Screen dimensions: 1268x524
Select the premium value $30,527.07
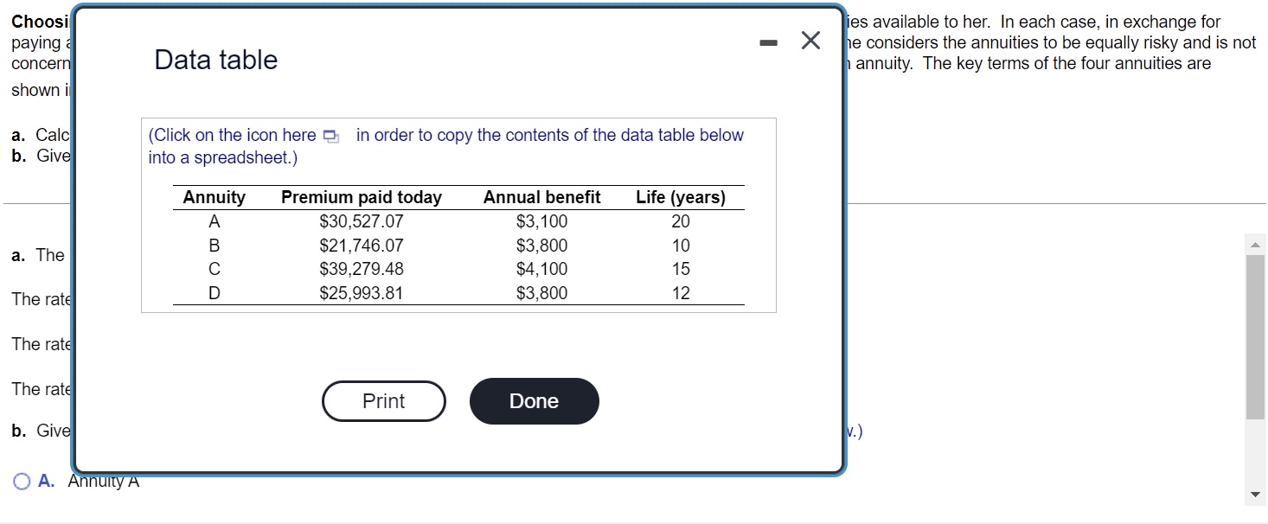pyautogui.click(x=360, y=221)
